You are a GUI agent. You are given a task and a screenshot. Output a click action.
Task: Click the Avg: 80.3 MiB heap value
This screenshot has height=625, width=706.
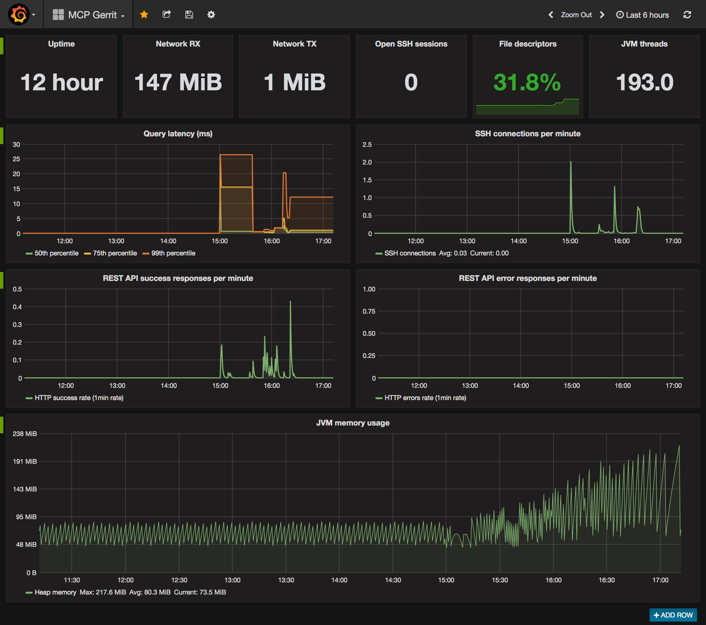(150, 592)
